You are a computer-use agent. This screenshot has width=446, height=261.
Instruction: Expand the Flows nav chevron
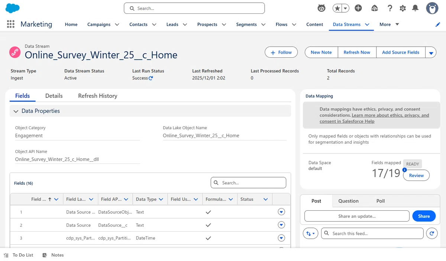[294, 25]
